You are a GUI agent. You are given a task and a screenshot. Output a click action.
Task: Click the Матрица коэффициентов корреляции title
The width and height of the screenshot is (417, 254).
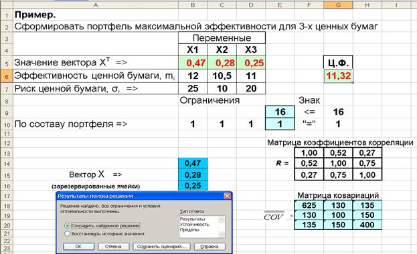pos(340,142)
